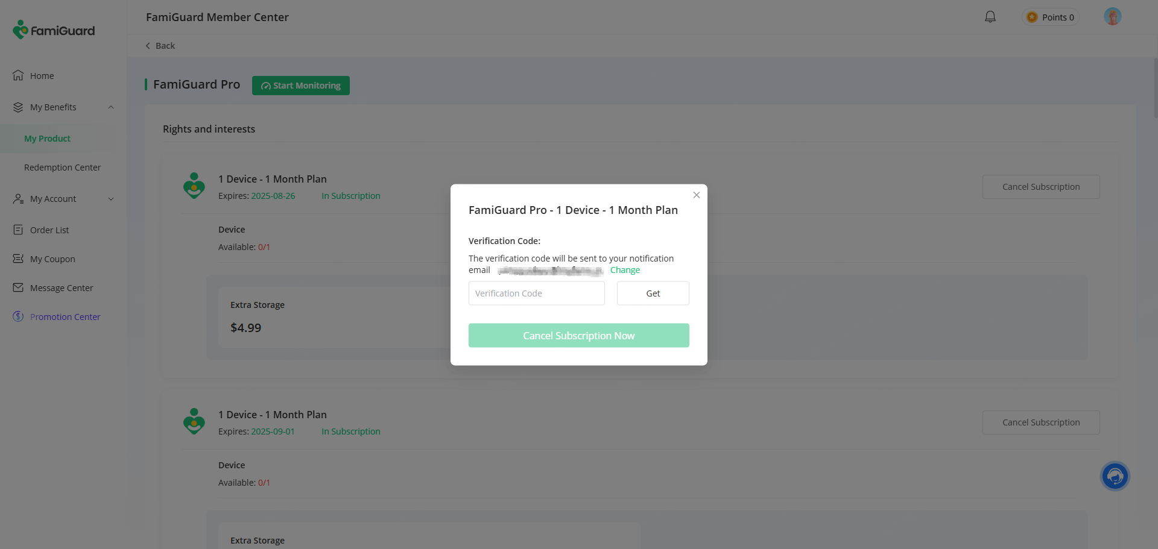Click the FamiGuard logo
The height and width of the screenshot is (549, 1158).
(54, 30)
